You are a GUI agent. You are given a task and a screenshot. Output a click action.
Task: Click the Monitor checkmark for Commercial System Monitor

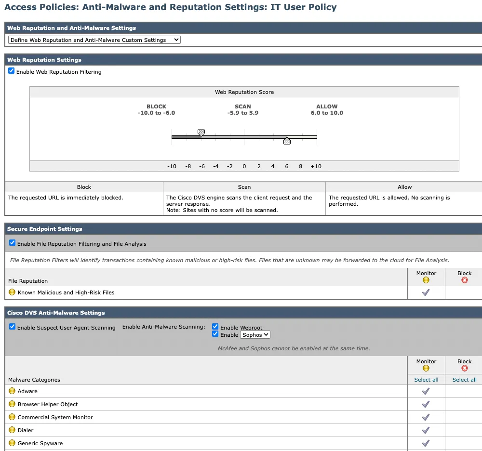[x=426, y=417]
